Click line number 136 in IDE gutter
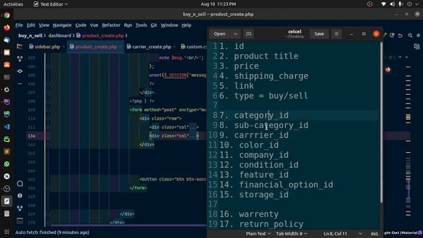423x238 pixels. tap(32, 136)
